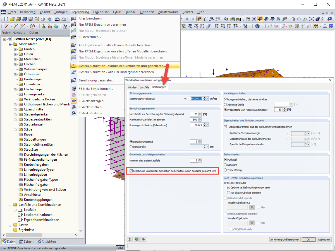Click the Save floppy disk icon
The height and width of the screenshot is (251, 335).
pyautogui.click(x=31, y=19)
